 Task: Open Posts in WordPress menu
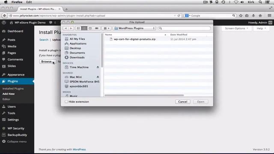tap(12, 40)
